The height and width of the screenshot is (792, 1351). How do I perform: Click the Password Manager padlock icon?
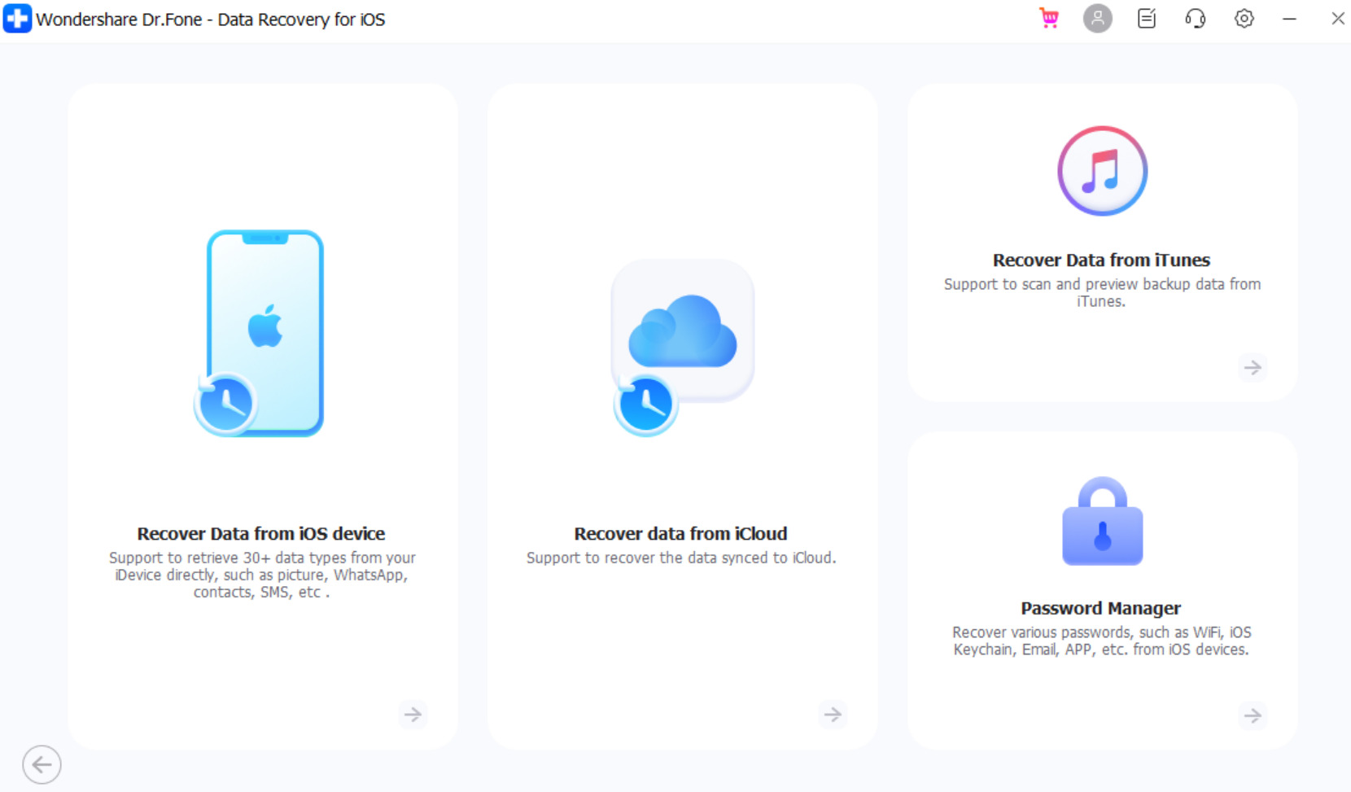coord(1102,521)
